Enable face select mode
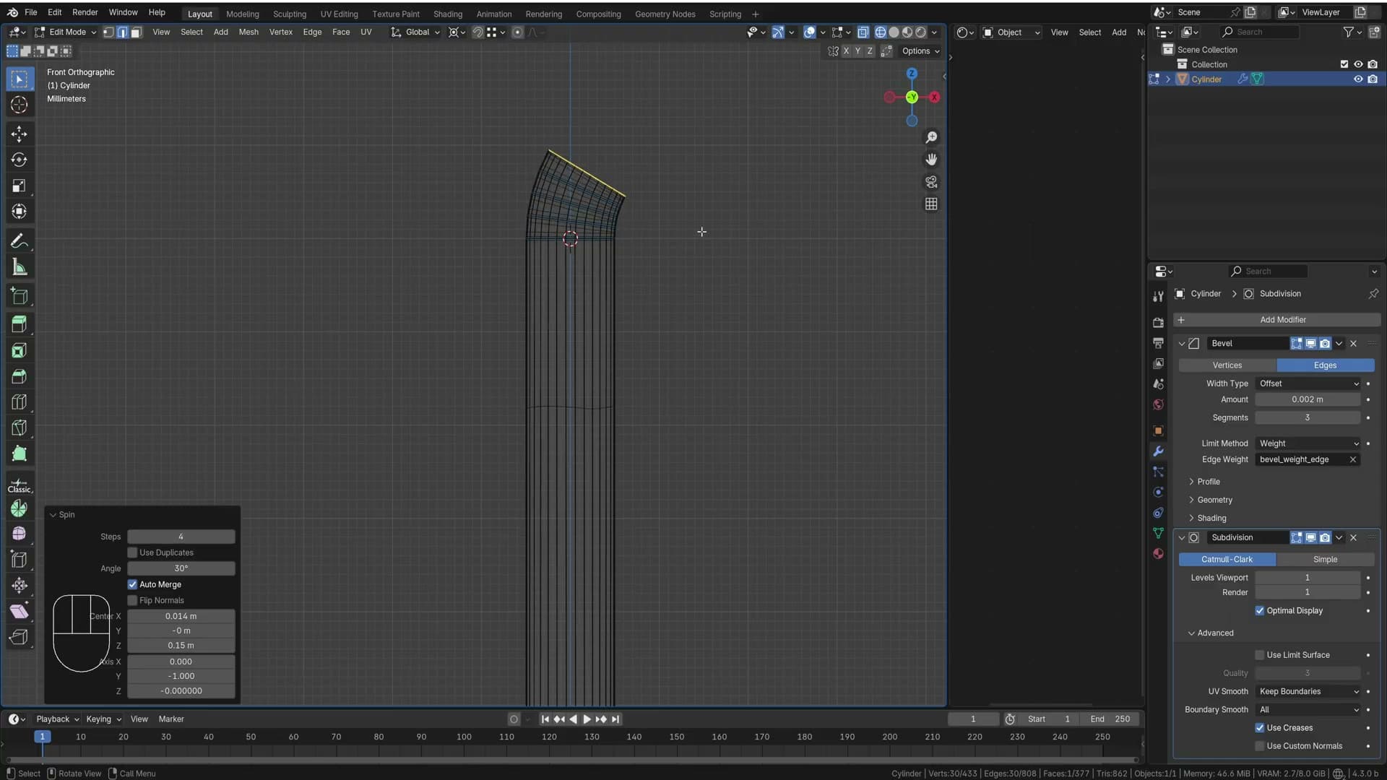Viewport: 1387px width, 780px height. click(136, 32)
